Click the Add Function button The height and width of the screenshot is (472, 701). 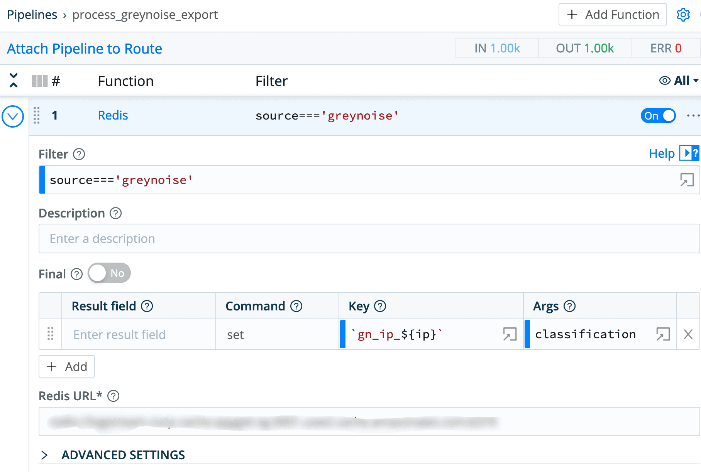tap(613, 15)
